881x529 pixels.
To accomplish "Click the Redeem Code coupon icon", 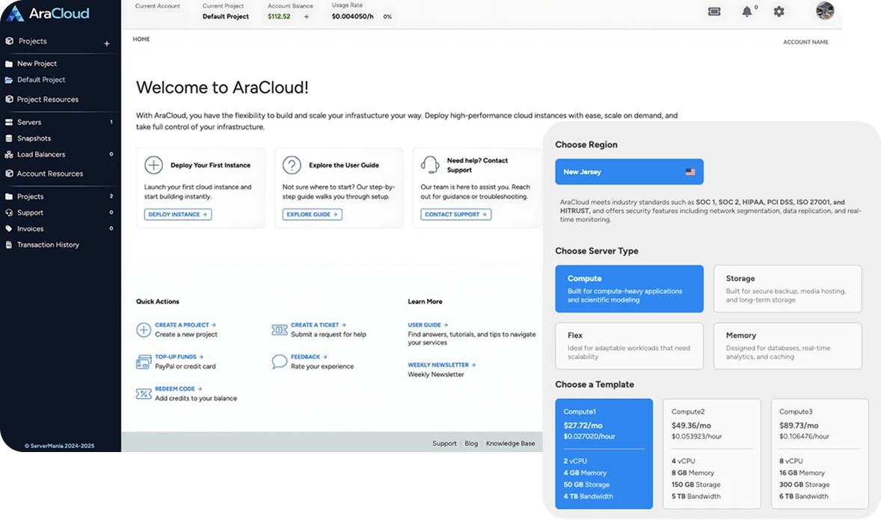I will pos(144,394).
